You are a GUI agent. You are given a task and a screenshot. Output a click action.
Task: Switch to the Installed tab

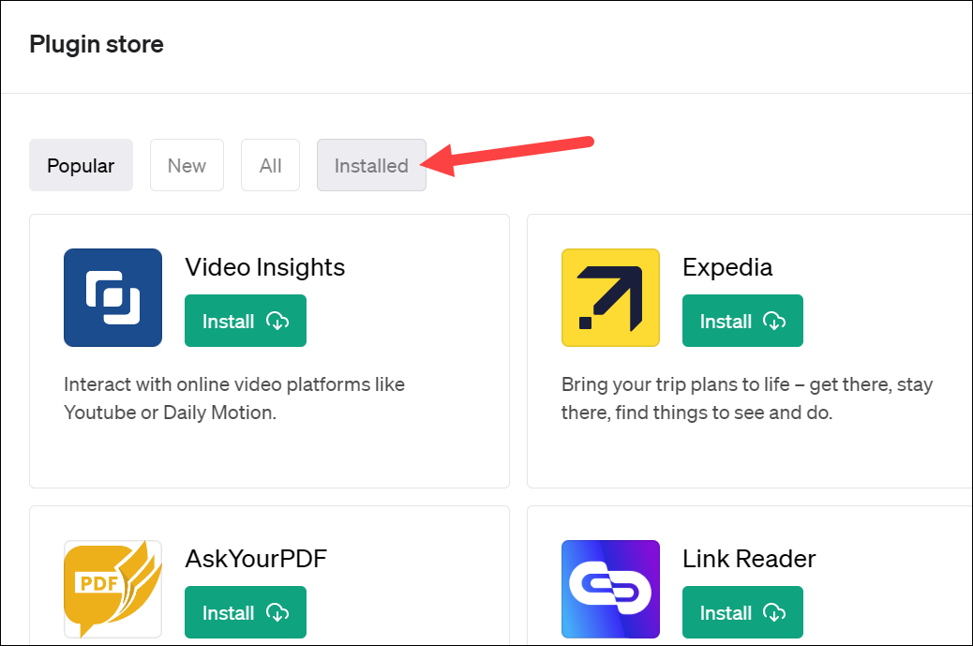coord(371,165)
